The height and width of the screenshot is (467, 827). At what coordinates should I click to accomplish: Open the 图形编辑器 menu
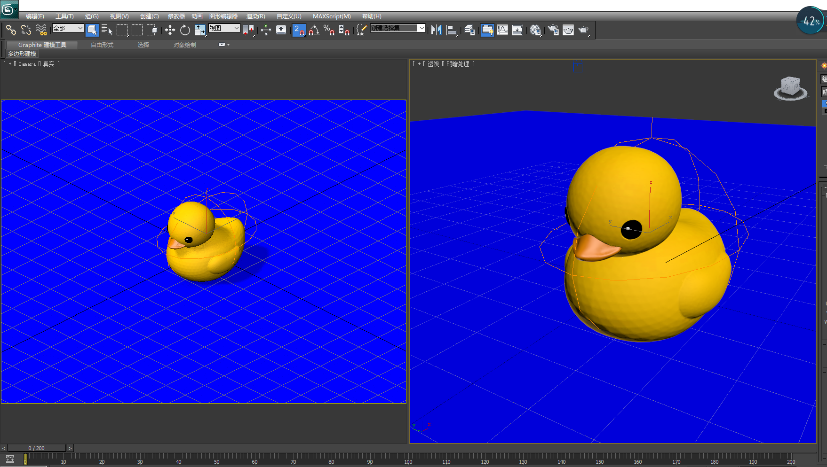pyautogui.click(x=223, y=16)
